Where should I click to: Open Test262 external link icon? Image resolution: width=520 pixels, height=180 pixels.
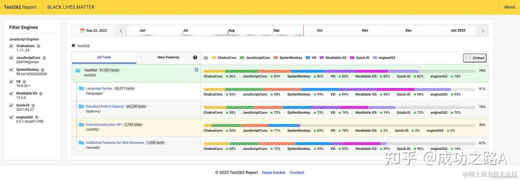(x=196, y=70)
